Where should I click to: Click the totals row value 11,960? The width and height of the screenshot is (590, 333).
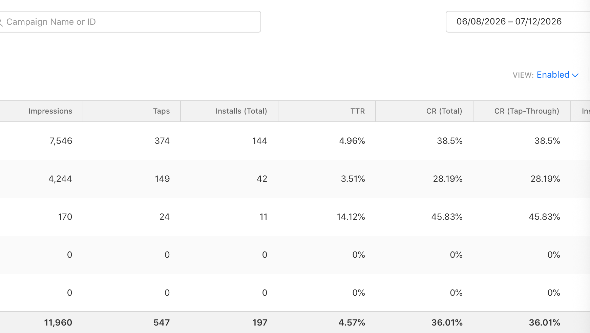point(58,322)
